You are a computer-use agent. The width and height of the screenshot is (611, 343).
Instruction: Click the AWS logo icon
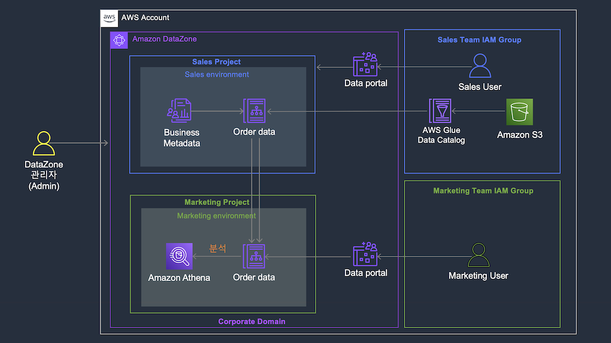click(109, 18)
